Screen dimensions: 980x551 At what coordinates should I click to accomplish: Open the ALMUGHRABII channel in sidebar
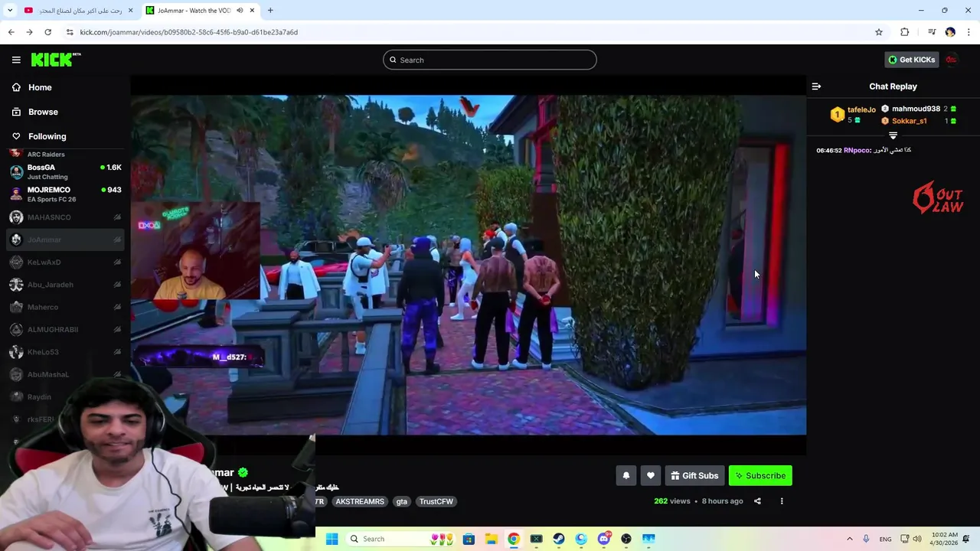[65, 329]
